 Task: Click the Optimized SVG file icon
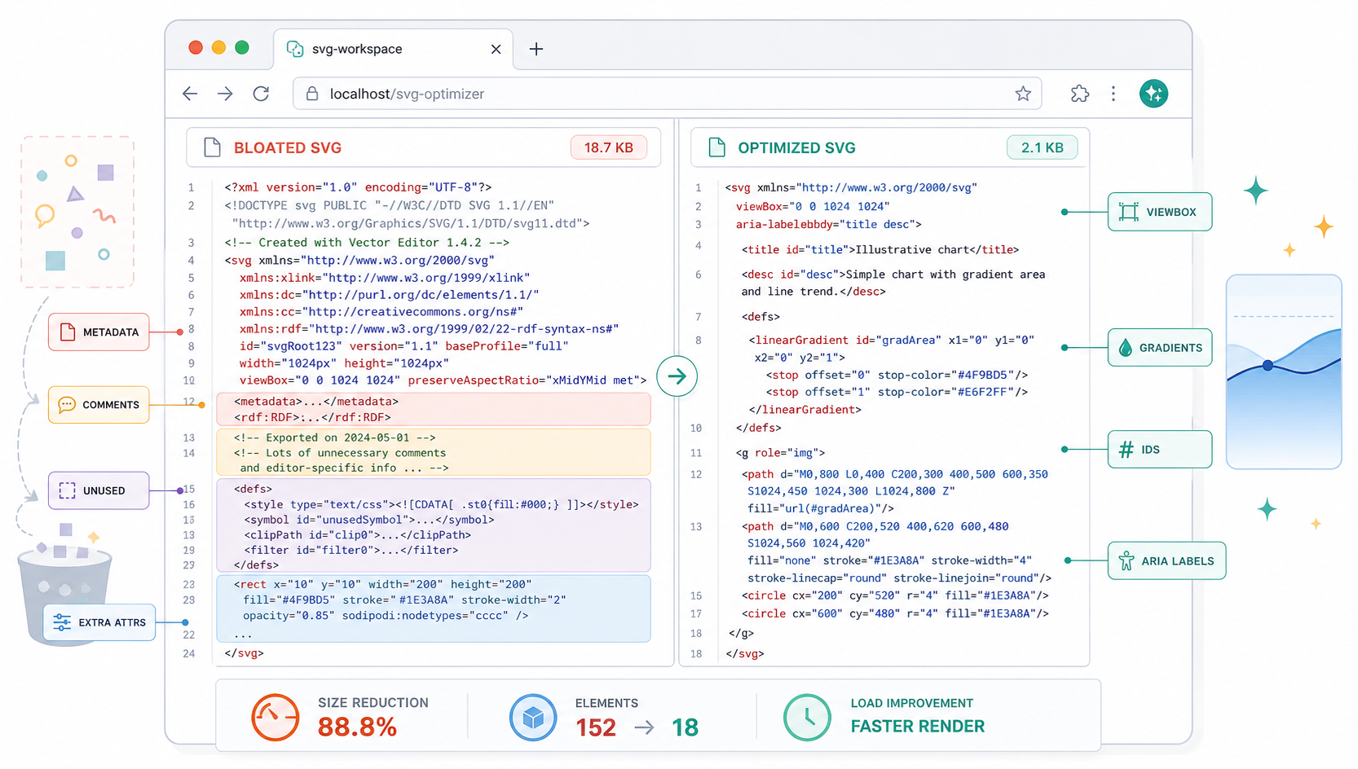(716, 147)
